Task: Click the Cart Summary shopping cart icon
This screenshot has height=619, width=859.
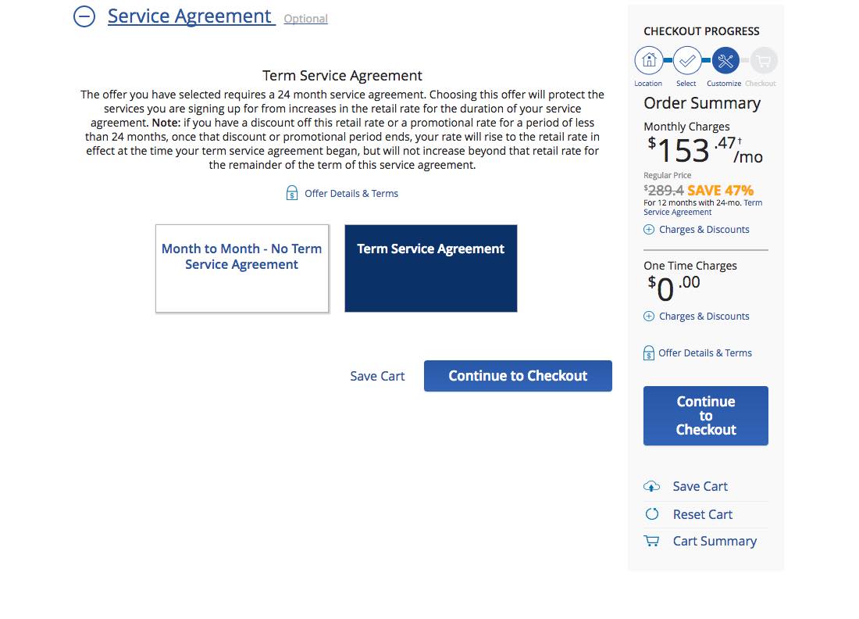Action: pyautogui.click(x=651, y=541)
